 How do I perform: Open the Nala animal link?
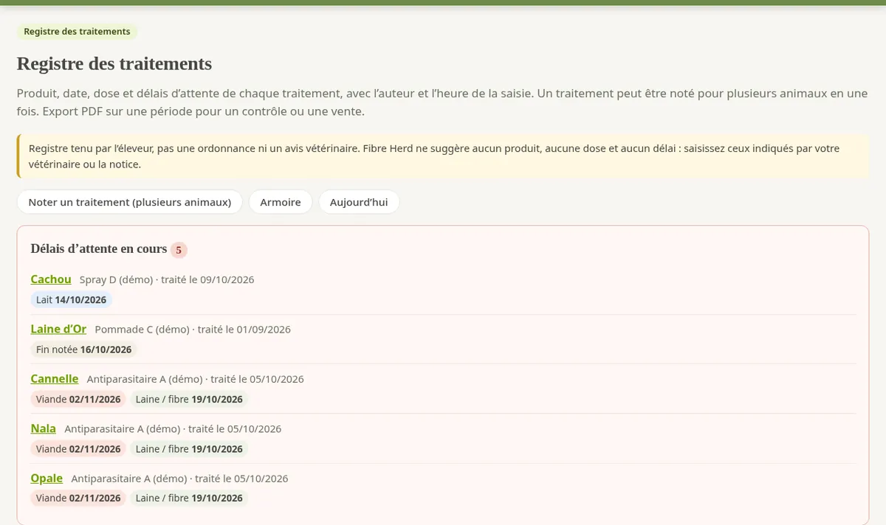pyautogui.click(x=44, y=428)
